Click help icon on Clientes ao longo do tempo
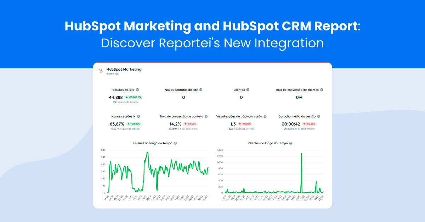The height and width of the screenshot is (222, 425). [291, 143]
